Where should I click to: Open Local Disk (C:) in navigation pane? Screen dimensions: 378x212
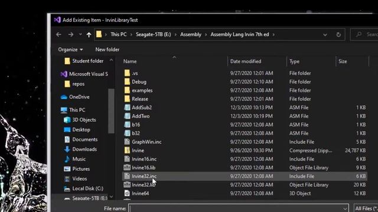[x=83, y=188]
